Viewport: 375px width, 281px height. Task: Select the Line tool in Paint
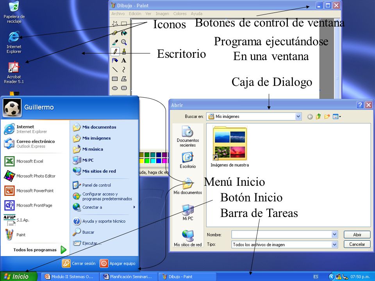pos(115,69)
